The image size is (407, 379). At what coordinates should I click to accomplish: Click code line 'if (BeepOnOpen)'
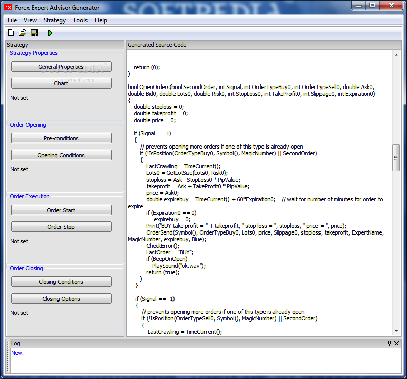point(166,259)
